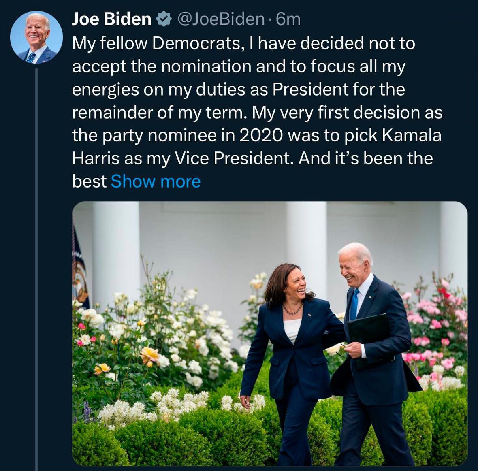Image resolution: width=478 pixels, height=471 pixels.
Task: Open Joe Biden's profile avatar
Action: coord(36,38)
